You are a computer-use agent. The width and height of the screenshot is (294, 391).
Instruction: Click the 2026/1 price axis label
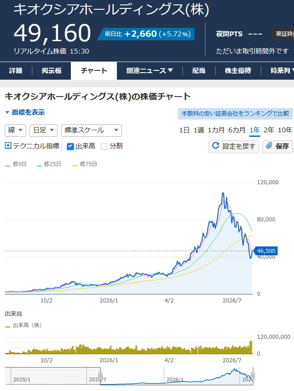(109, 301)
